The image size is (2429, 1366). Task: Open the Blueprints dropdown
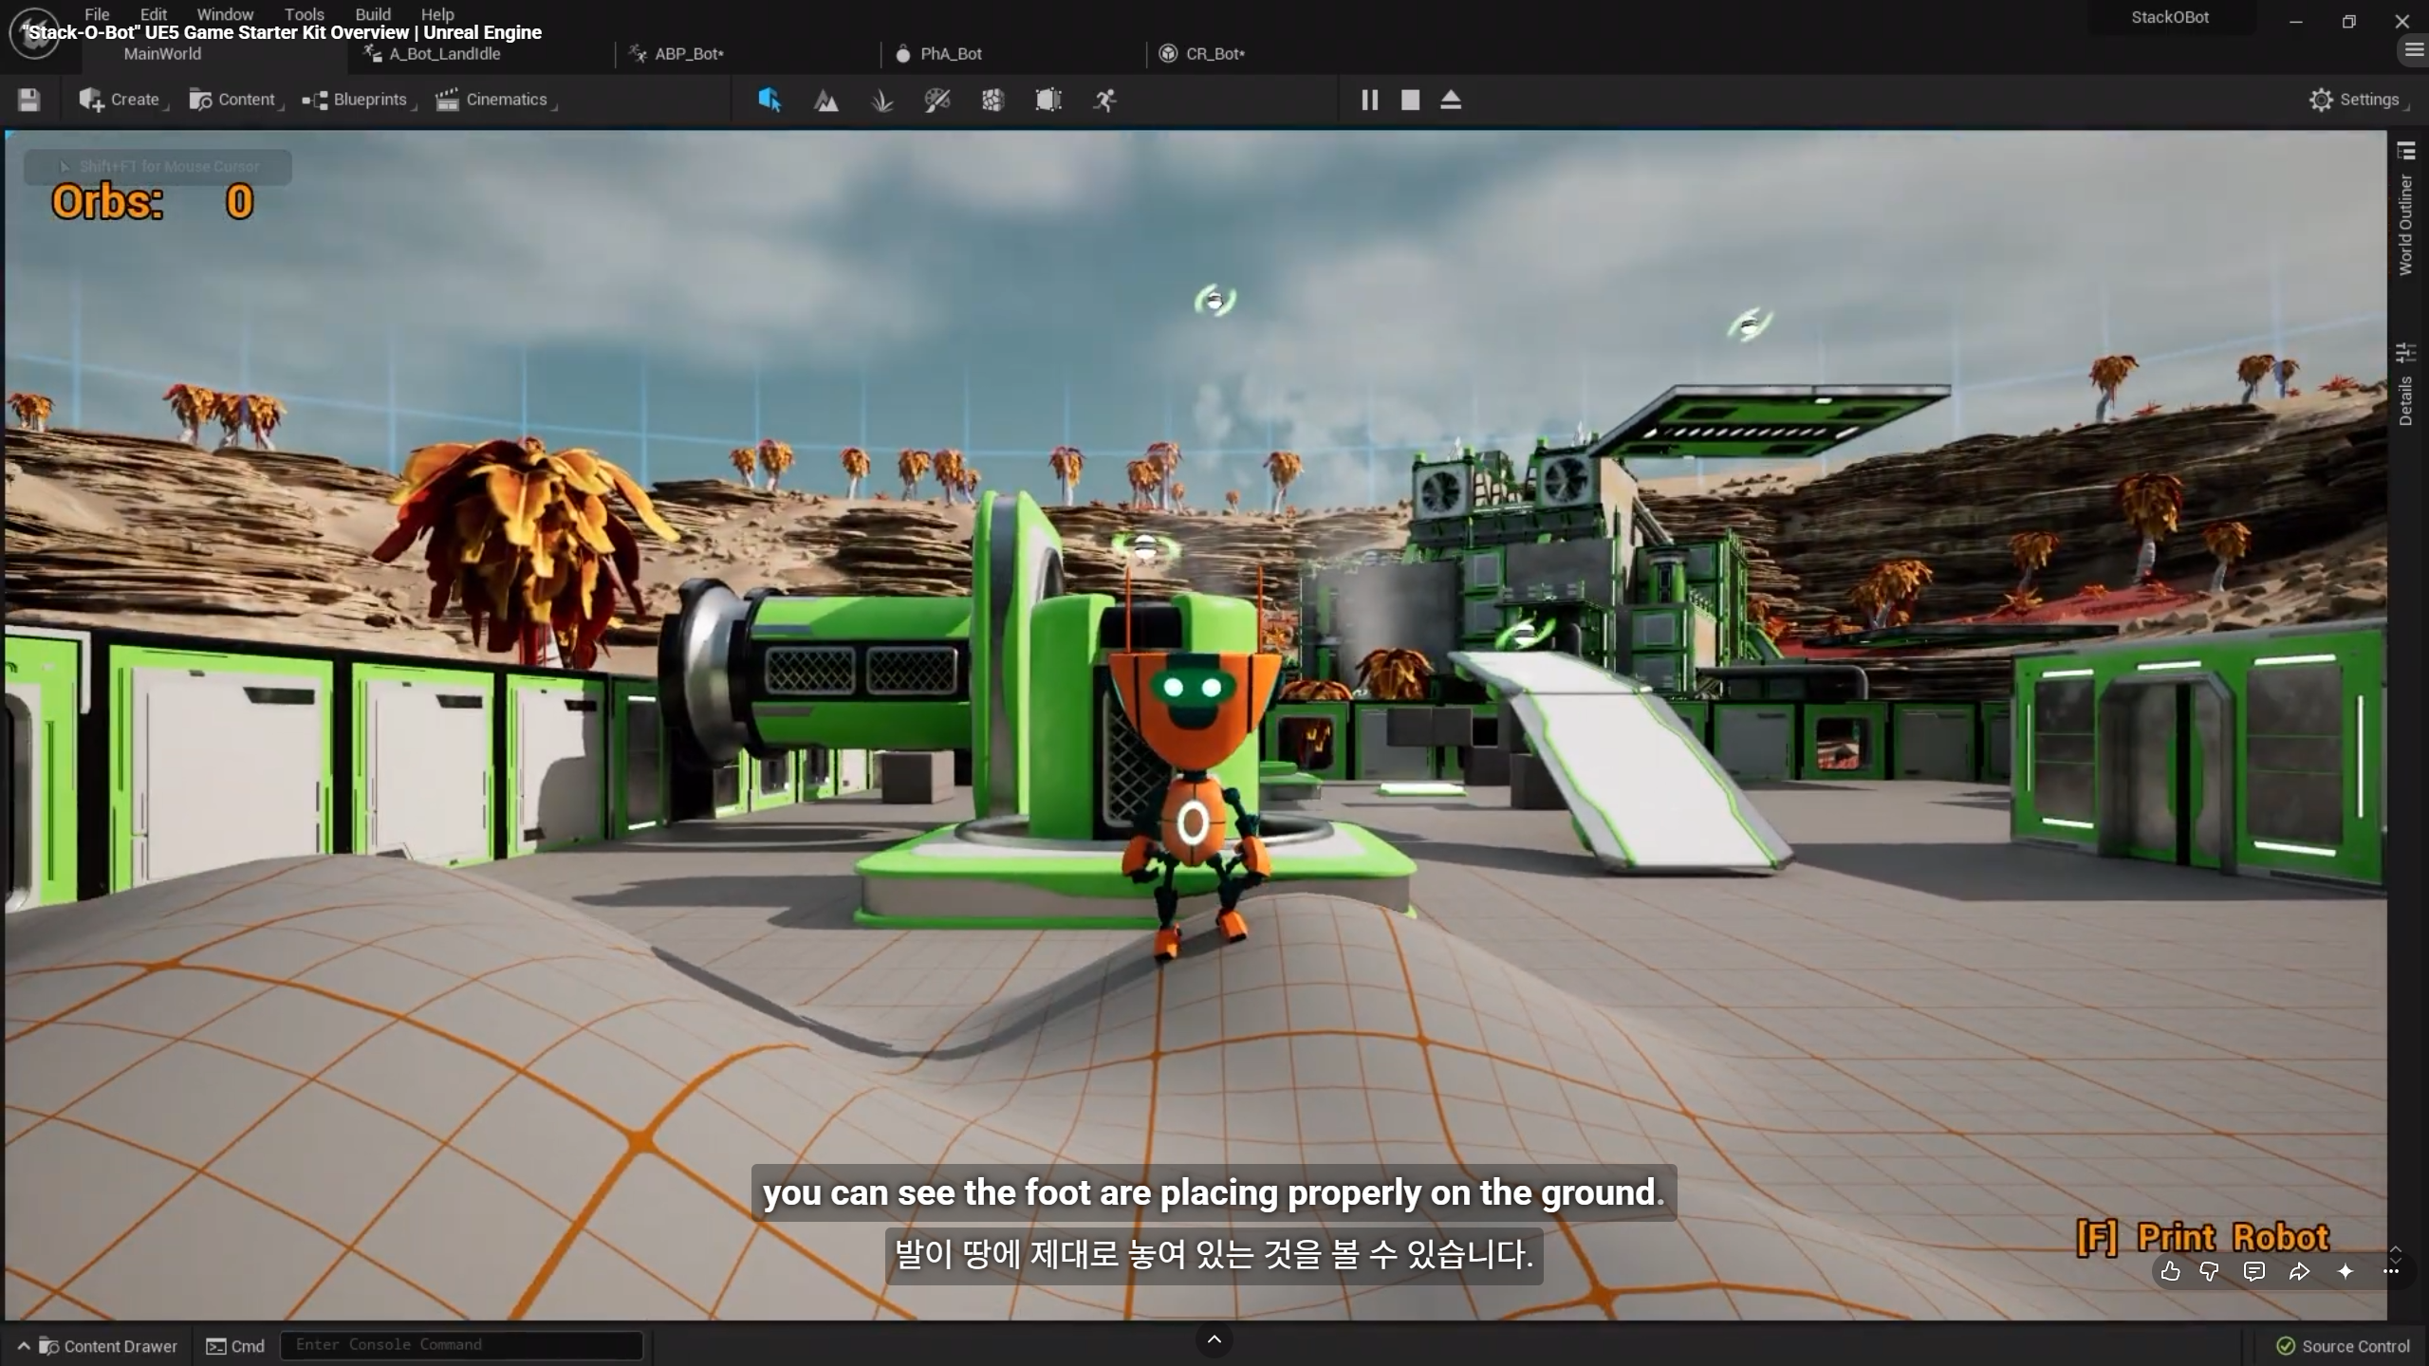(x=359, y=100)
